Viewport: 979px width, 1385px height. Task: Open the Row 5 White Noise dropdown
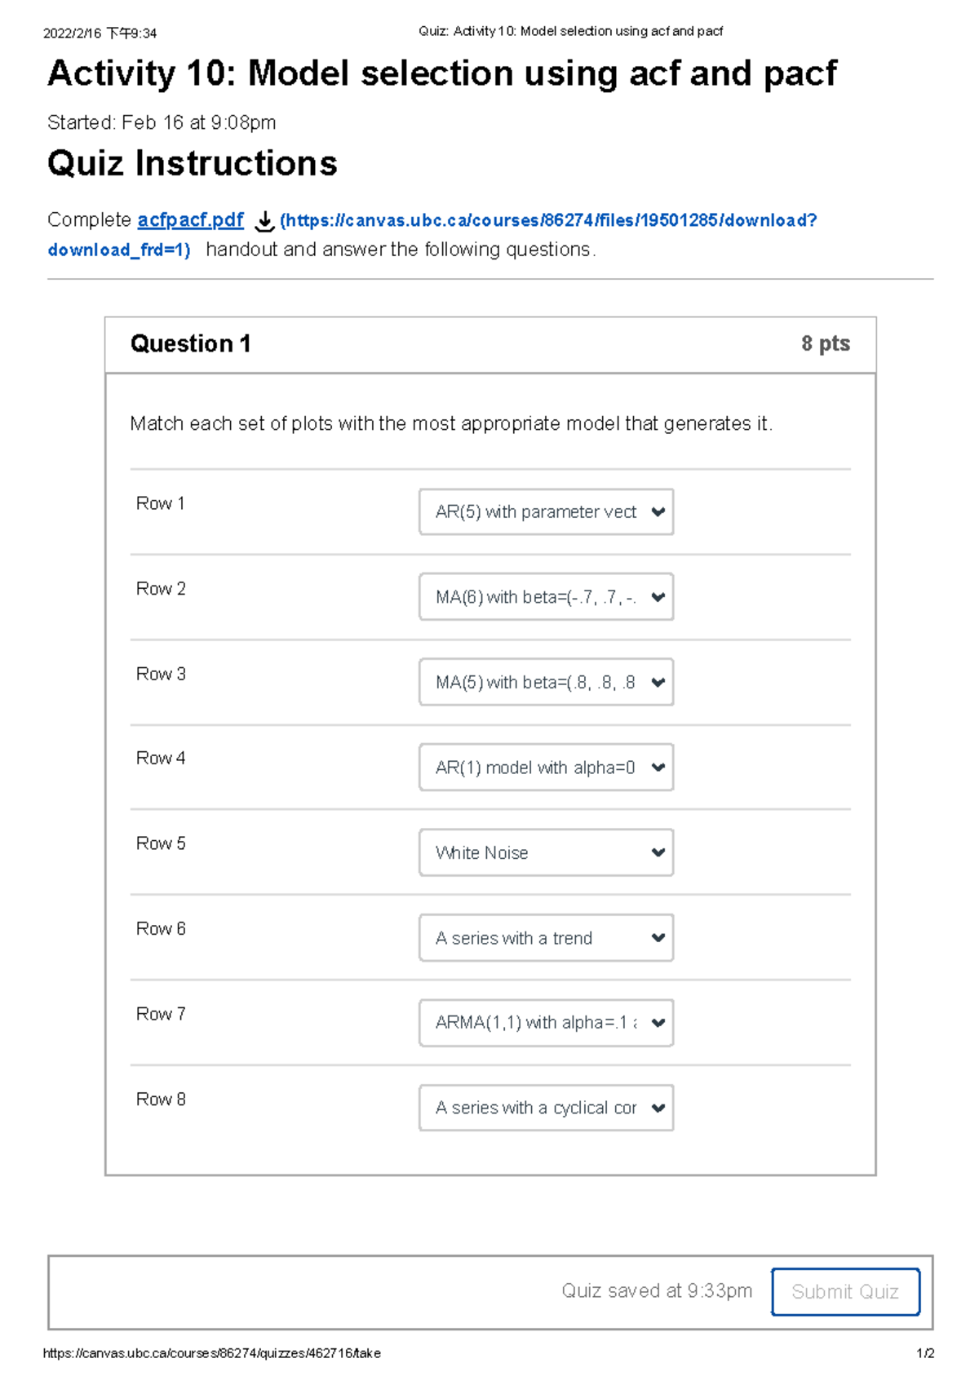point(545,852)
